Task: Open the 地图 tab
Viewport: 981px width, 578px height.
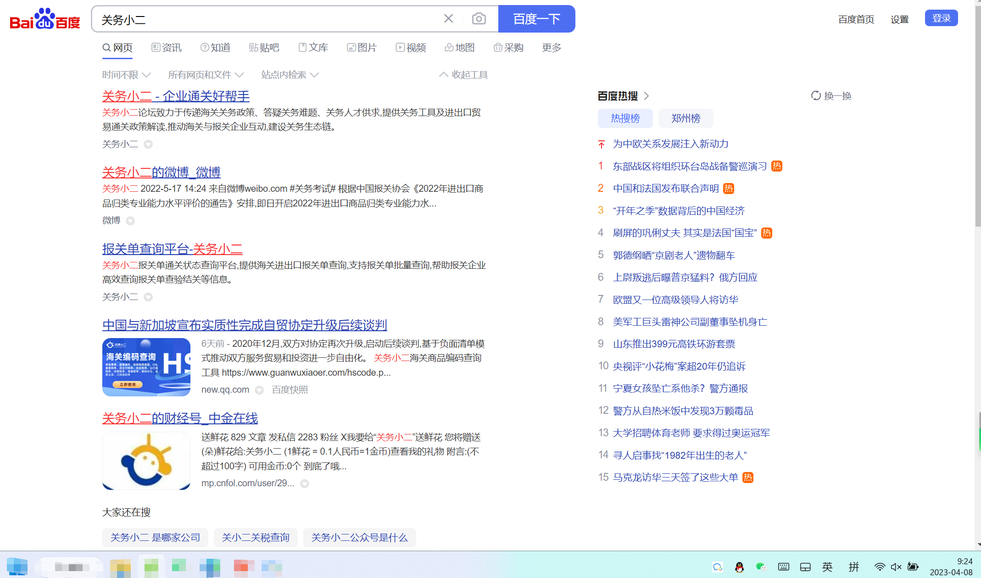Action: 459,48
